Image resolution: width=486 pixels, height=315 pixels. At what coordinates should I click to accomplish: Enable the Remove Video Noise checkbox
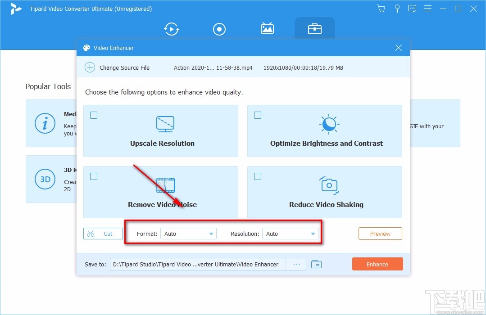click(94, 176)
